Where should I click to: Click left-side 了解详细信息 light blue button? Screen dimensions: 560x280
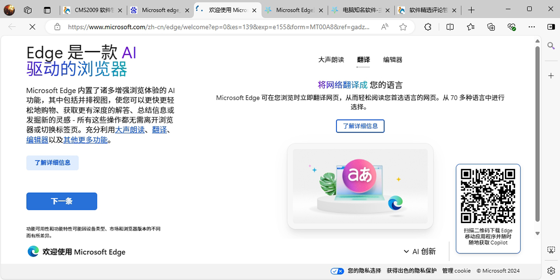point(52,163)
